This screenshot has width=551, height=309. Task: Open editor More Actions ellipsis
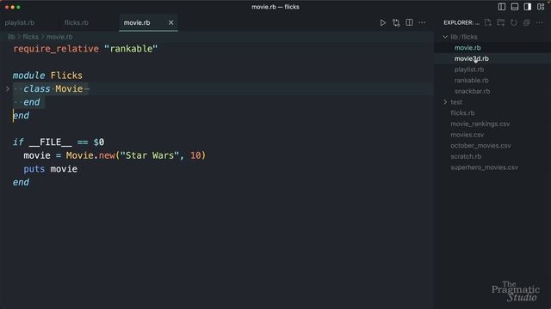[x=422, y=23]
